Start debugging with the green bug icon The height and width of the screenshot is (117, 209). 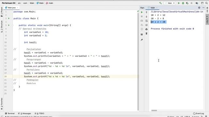tap(183, 3)
